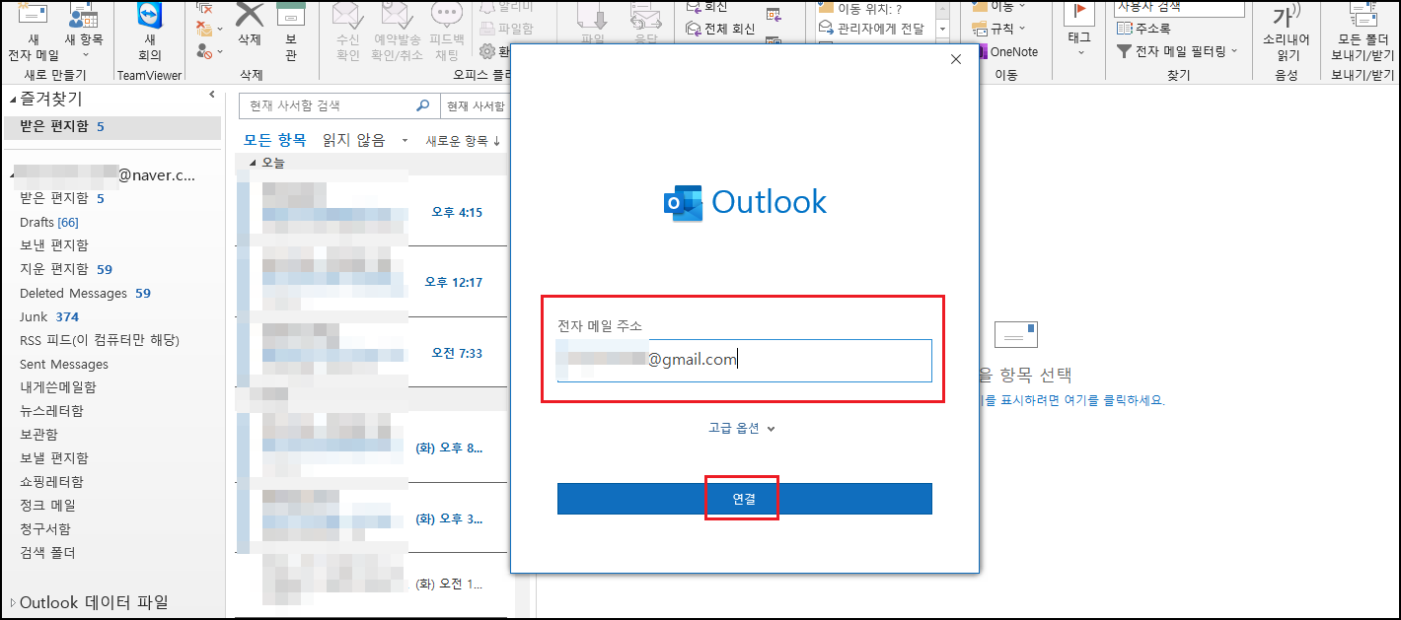Open the Deleted Messages folder
This screenshot has height=620, width=1401.
click(x=85, y=293)
